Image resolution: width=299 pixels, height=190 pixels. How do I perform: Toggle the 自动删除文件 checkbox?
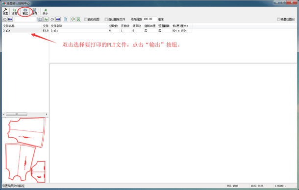tap(106, 19)
